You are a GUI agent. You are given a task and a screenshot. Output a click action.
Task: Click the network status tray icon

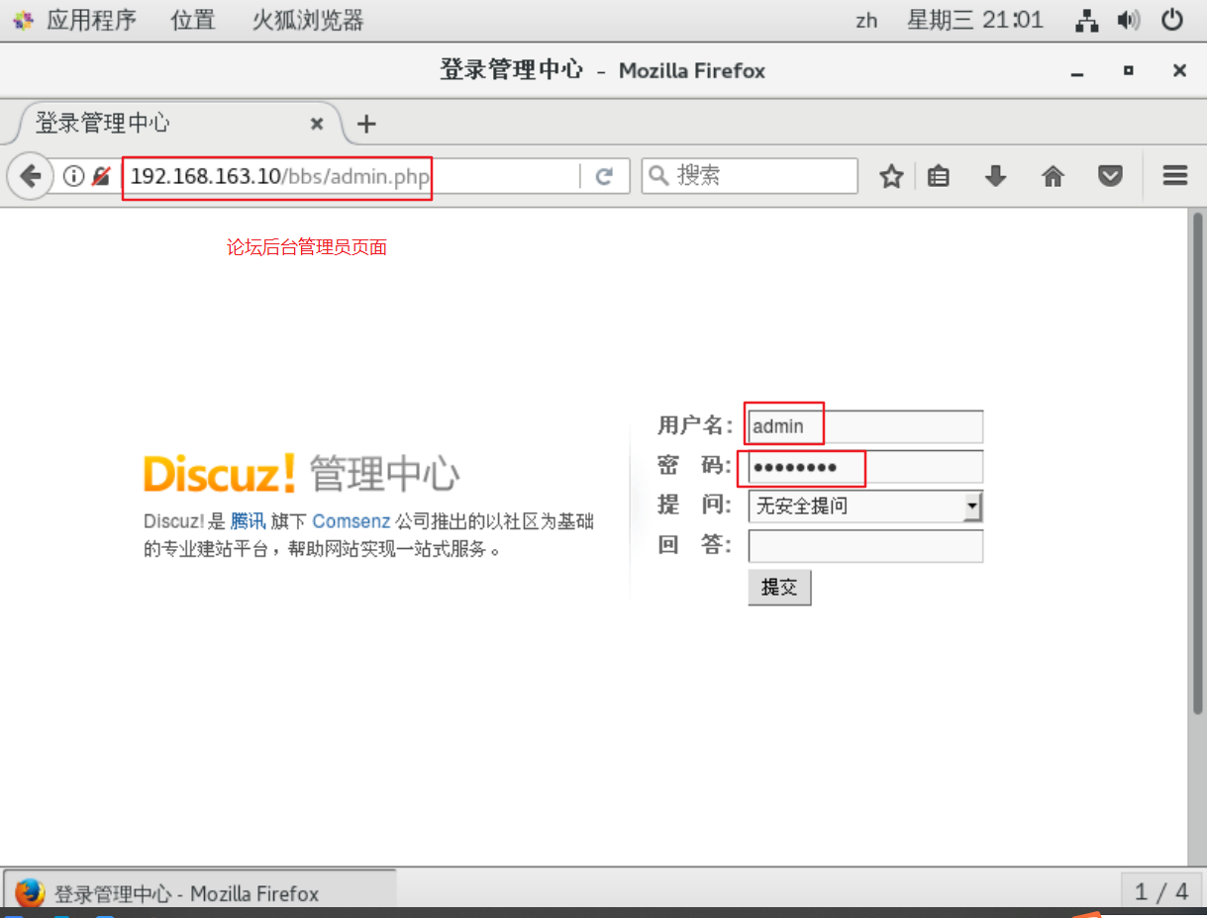[1087, 20]
